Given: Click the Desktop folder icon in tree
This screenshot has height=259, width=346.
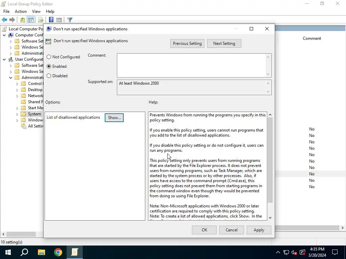Looking at the screenshot, I should [x=23, y=90].
